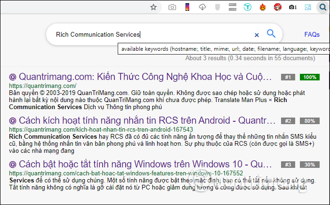Open the FAQs link

click(x=312, y=34)
